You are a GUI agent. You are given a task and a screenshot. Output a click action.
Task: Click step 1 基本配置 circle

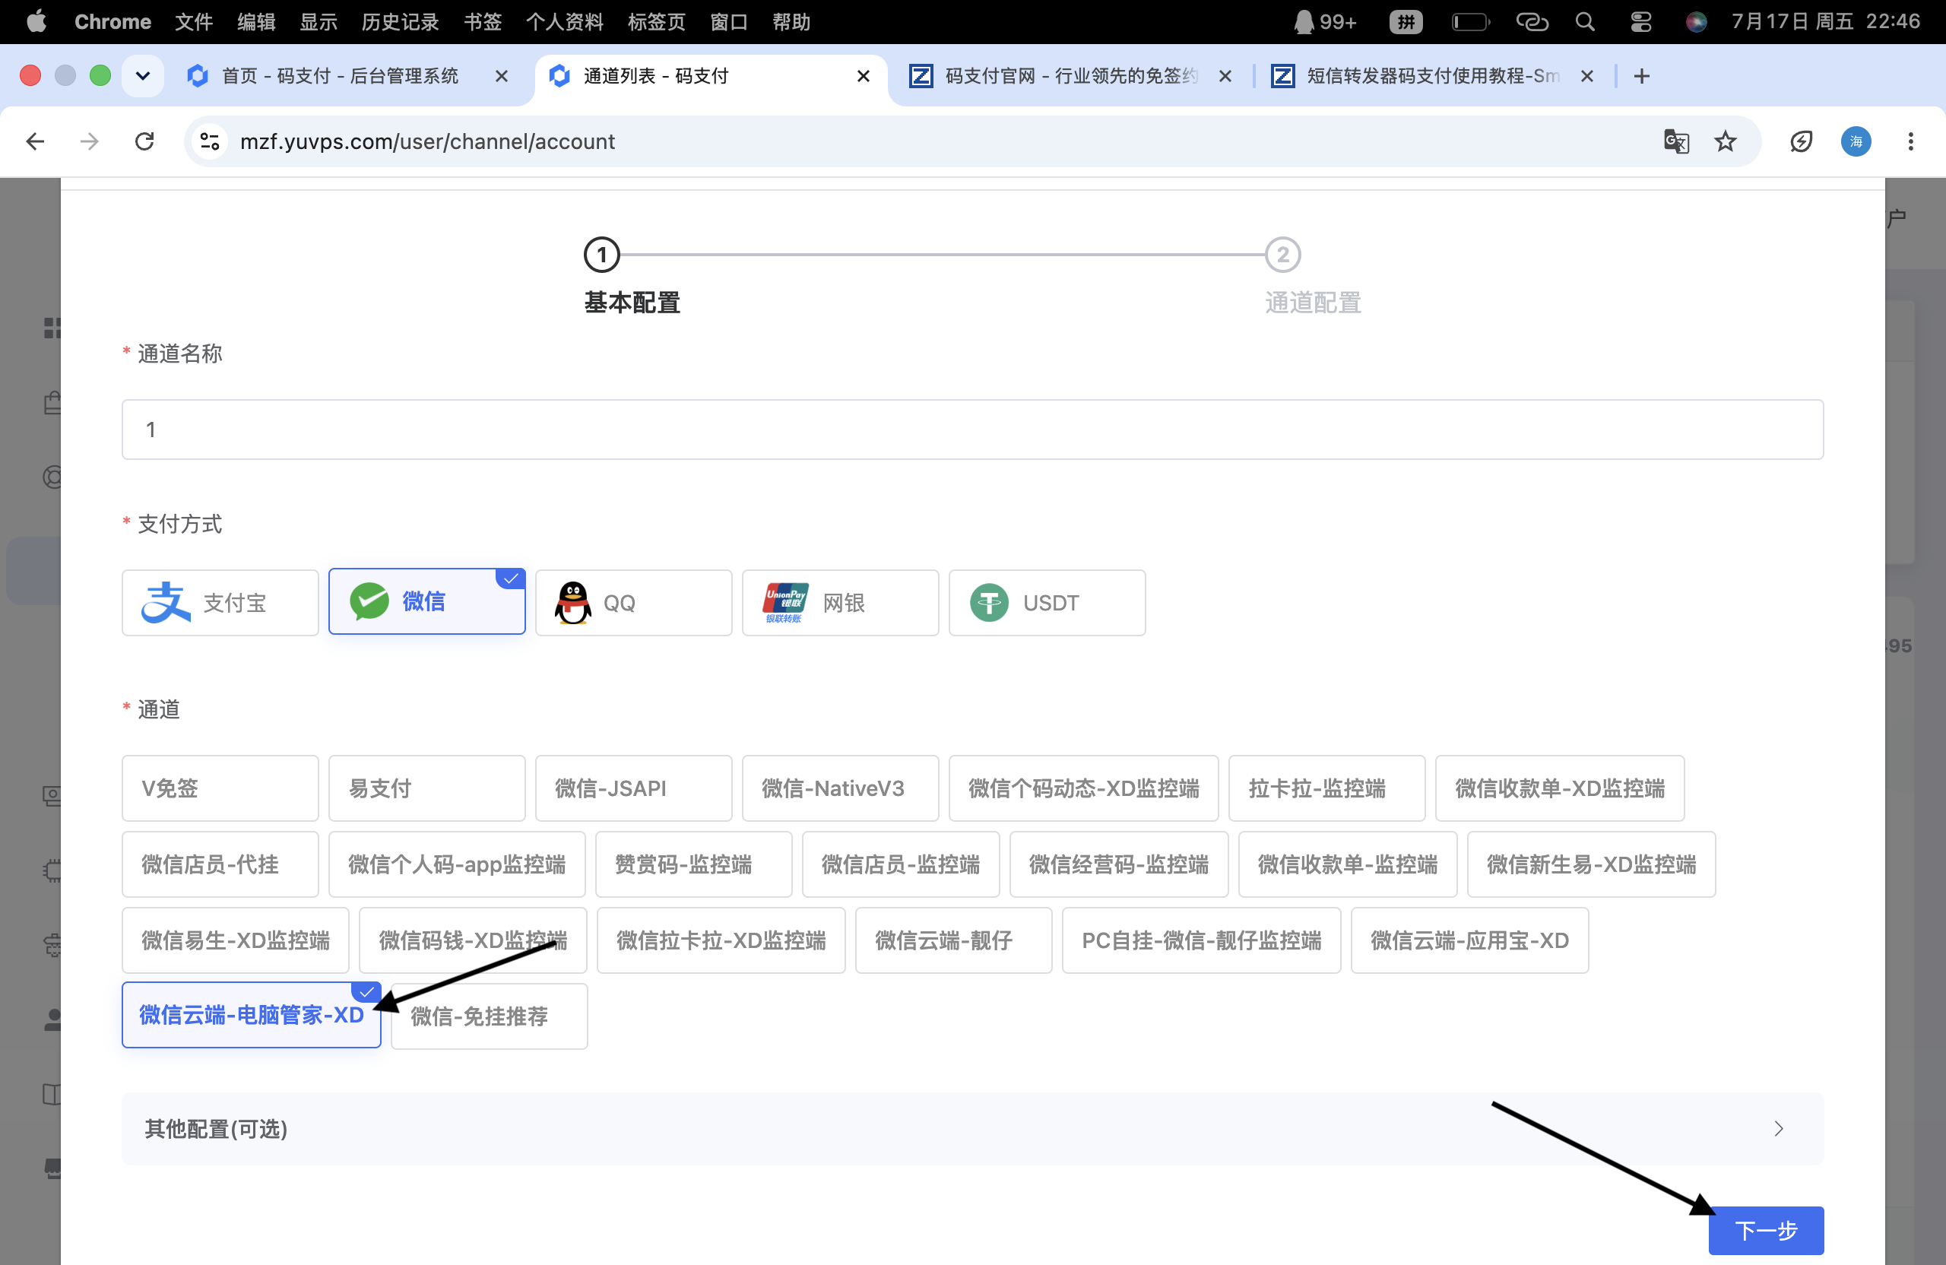click(602, 255)
